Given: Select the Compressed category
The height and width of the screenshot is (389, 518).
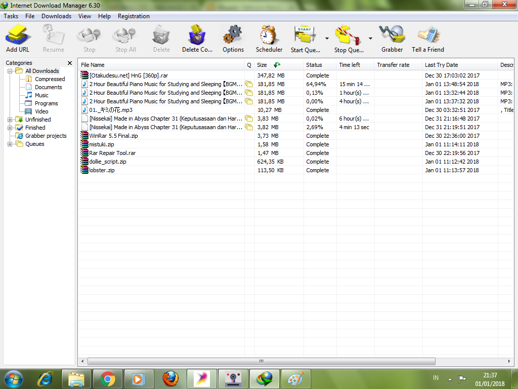Looking at the screenshot, I should point(50,79).
